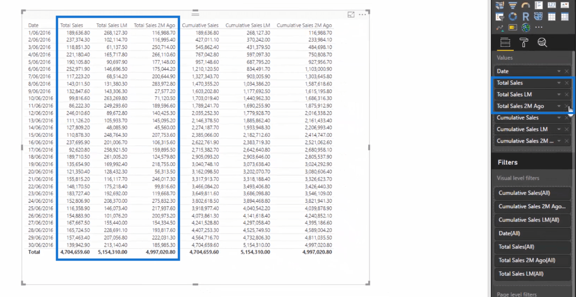
Task: Remove Cumulative Sales 2M field from Values
Action: 567,141
